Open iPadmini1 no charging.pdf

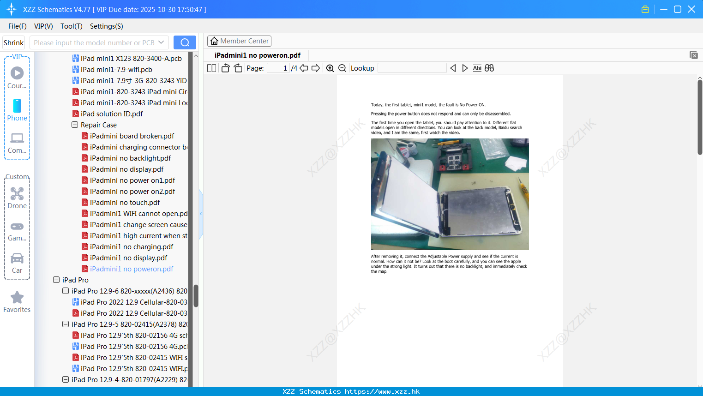pyautogui.click(x=132, y=247)
